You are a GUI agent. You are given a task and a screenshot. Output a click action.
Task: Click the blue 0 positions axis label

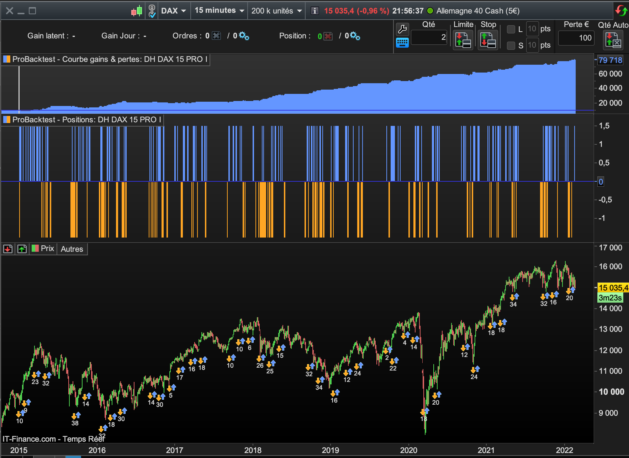[601, 182]
